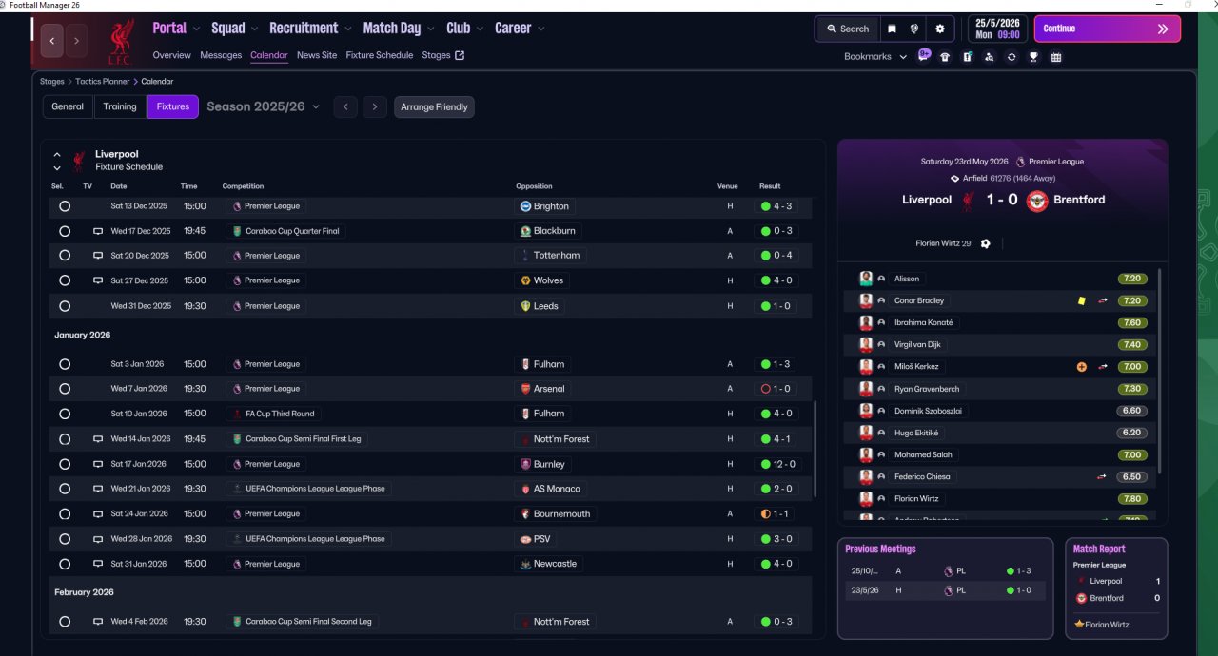The width and height of the screenshot is (1218, 656).
Task: Open the Overview sub-tab
Action: 171,55
